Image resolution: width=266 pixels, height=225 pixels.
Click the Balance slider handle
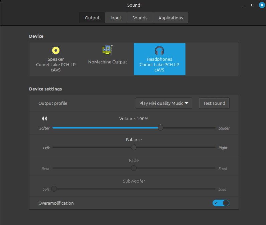coord(134,148)
